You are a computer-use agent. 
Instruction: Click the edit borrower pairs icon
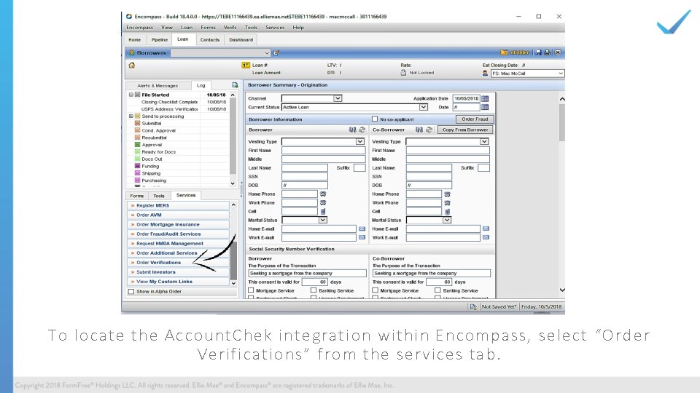pos(276,53)
